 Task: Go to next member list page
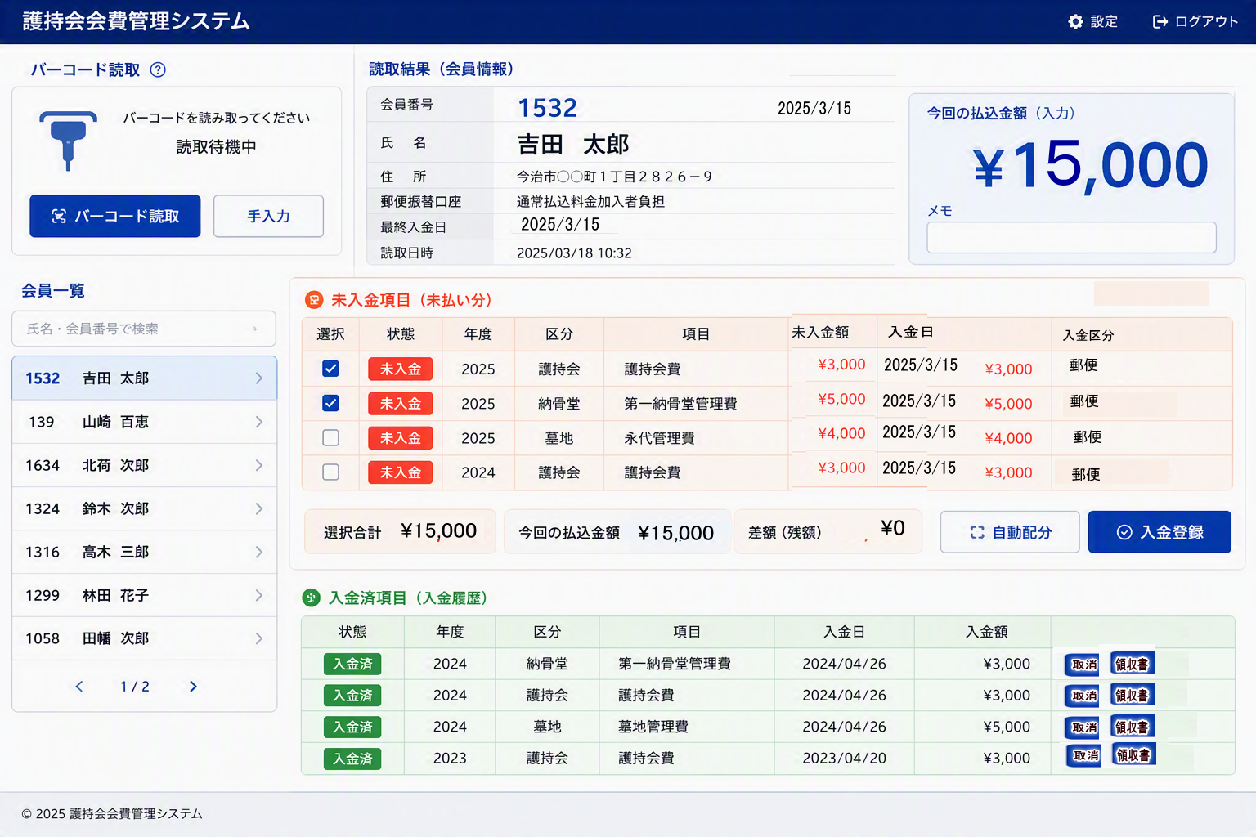point(193,687)
